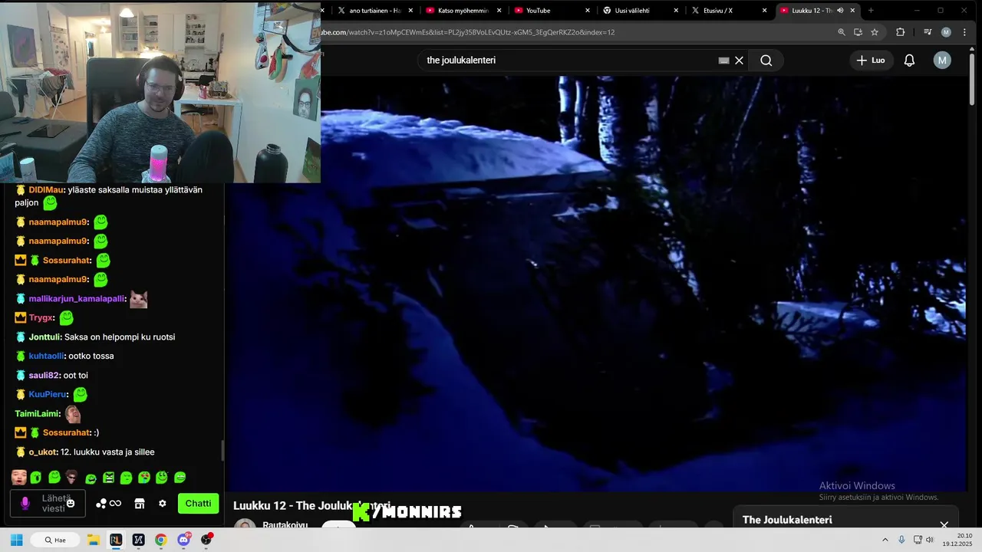Click username Jonttuli in chat
Image resolution: width=982 pixels, height=552 pixels.
point(44,337)
